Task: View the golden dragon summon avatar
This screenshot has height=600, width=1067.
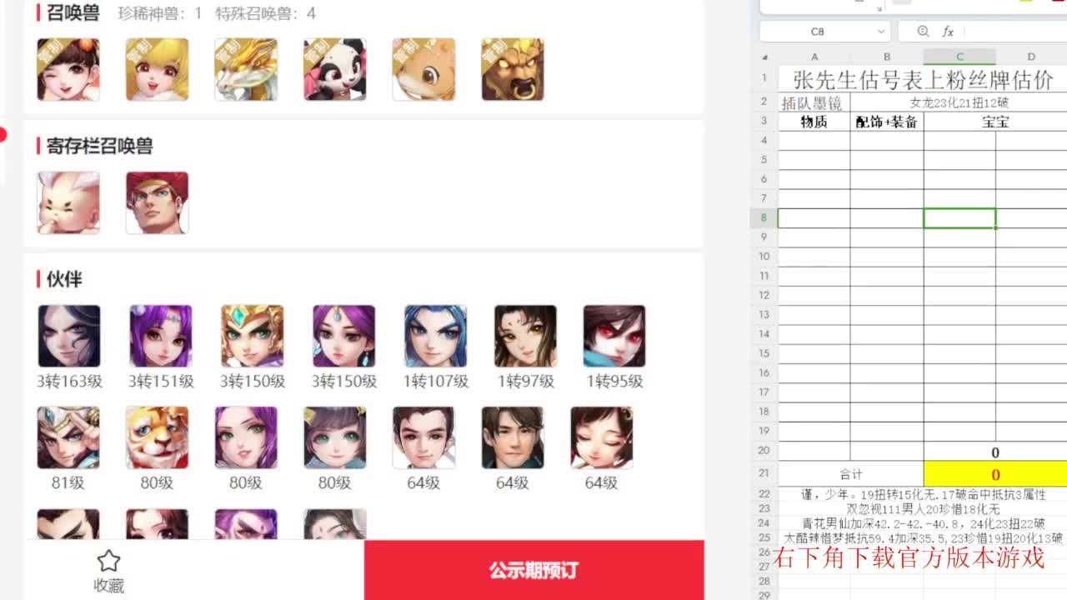Action: 246,69
